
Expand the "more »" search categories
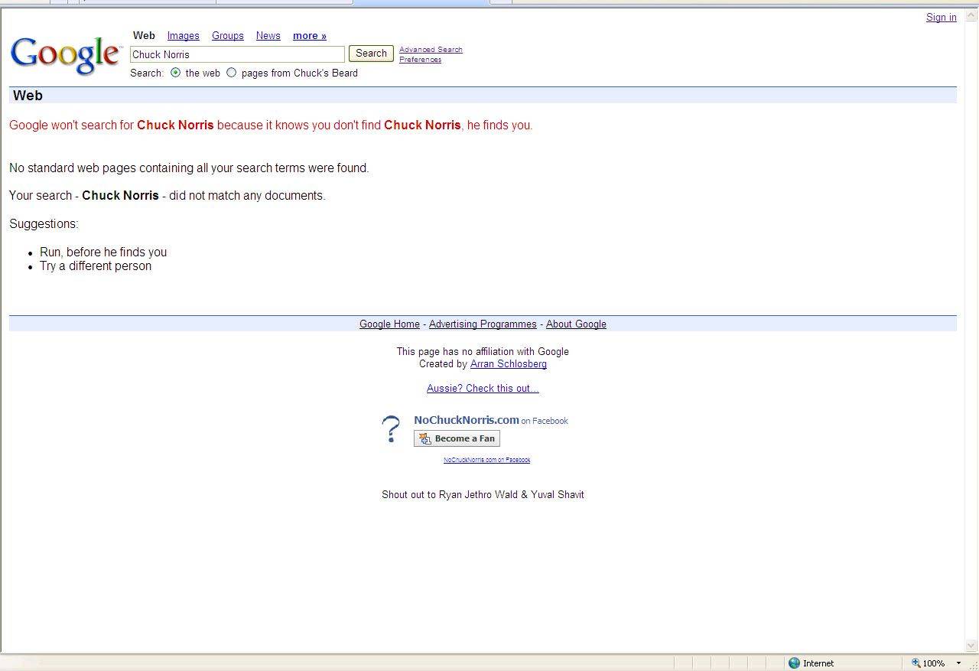coord(309,36)
